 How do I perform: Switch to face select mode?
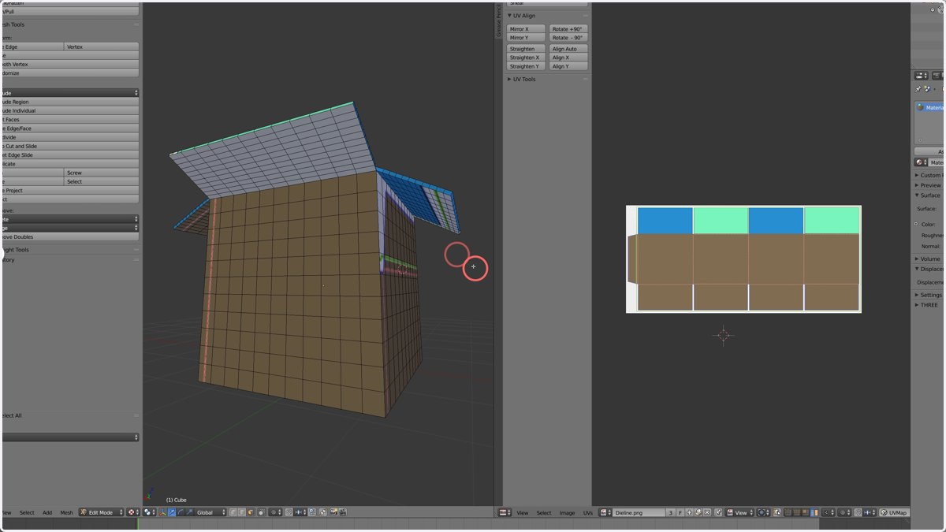(x=251, y=512)
